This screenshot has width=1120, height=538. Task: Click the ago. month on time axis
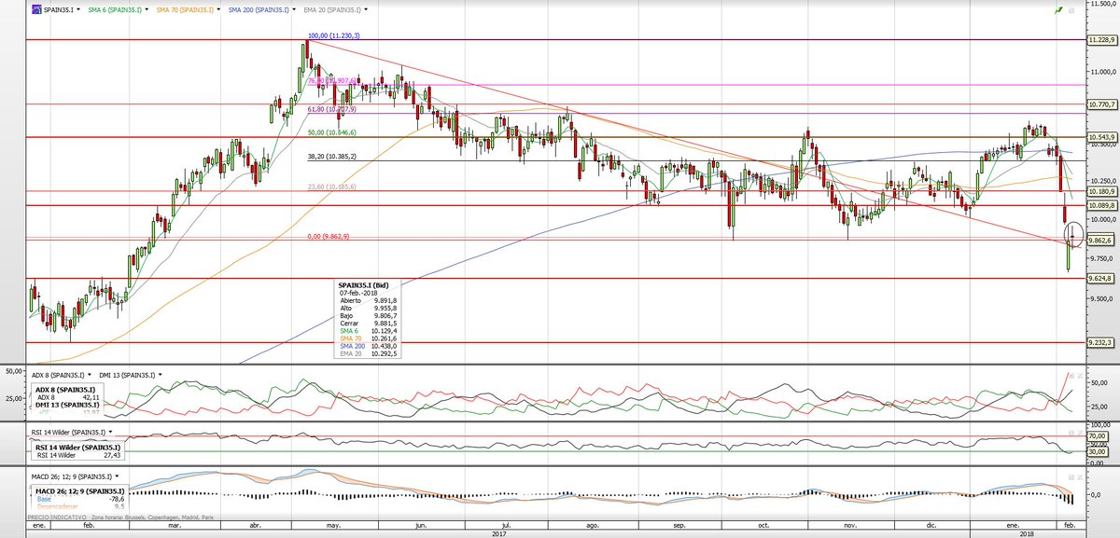pyautogui.click(x=592, y=526)
